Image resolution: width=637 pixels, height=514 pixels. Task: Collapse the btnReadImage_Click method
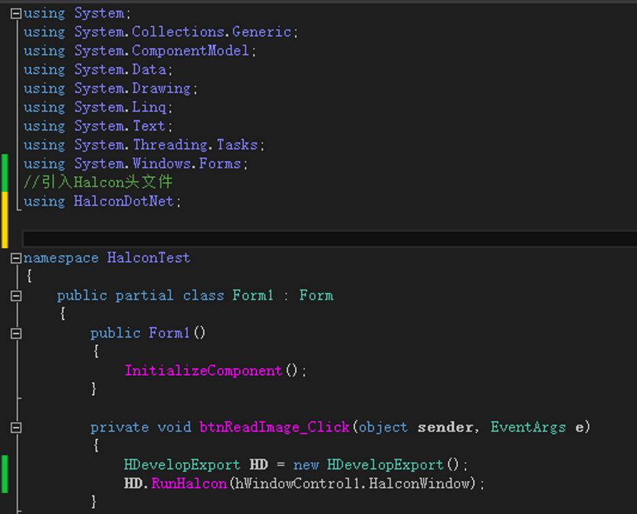pos(16,427)
